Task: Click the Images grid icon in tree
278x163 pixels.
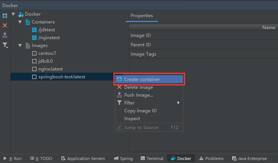Action: (x=28, y=46)
